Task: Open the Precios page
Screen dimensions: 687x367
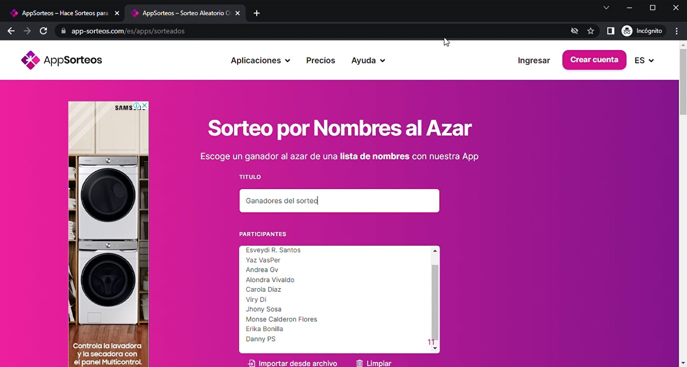Action: click(x=321, y=60)
